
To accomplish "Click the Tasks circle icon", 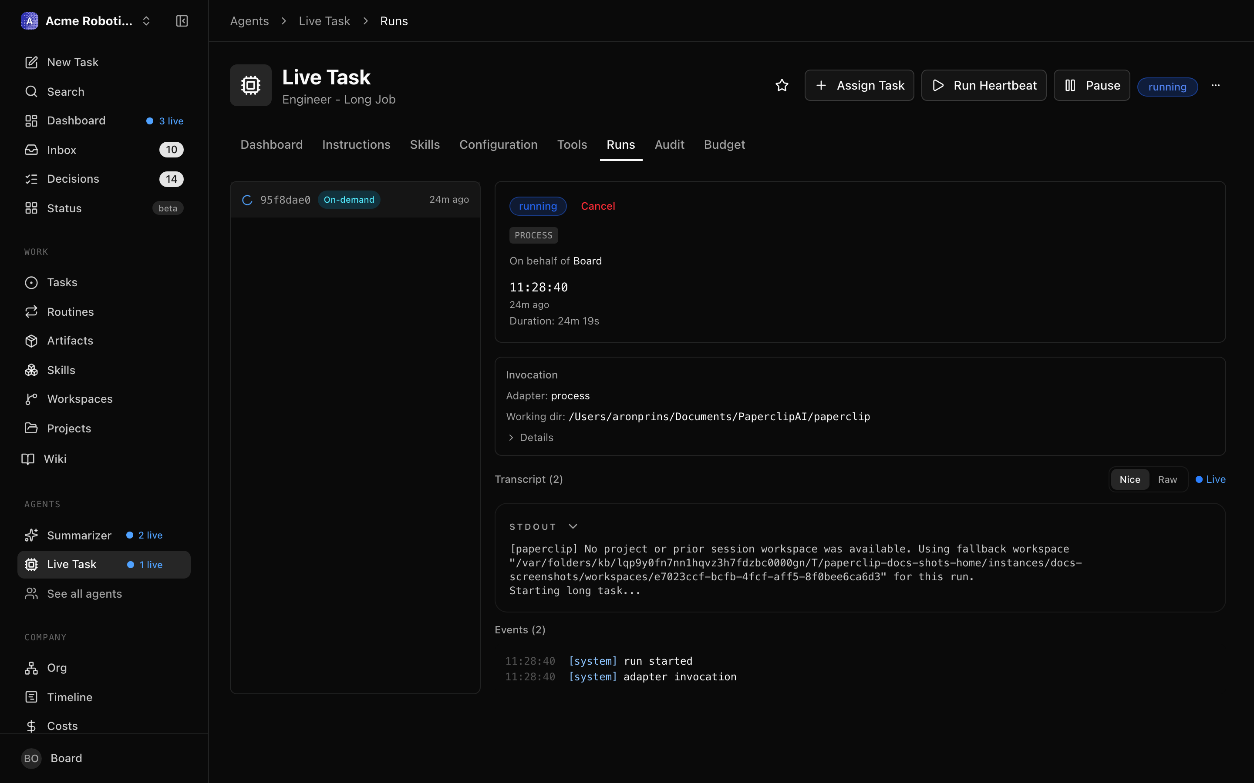I will (x=31, y=282).
